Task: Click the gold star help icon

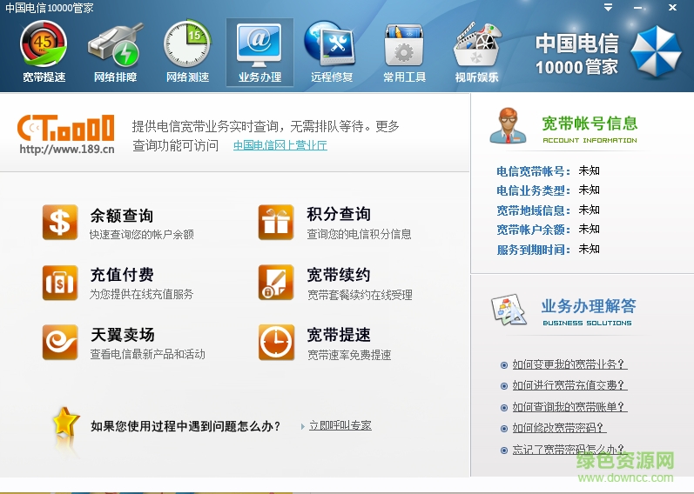Action: click(65, 422)
